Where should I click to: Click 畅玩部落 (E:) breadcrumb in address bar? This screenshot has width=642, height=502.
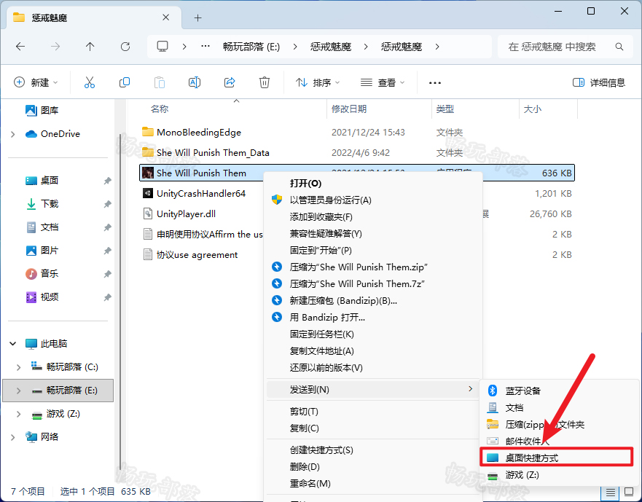point(251,47)
